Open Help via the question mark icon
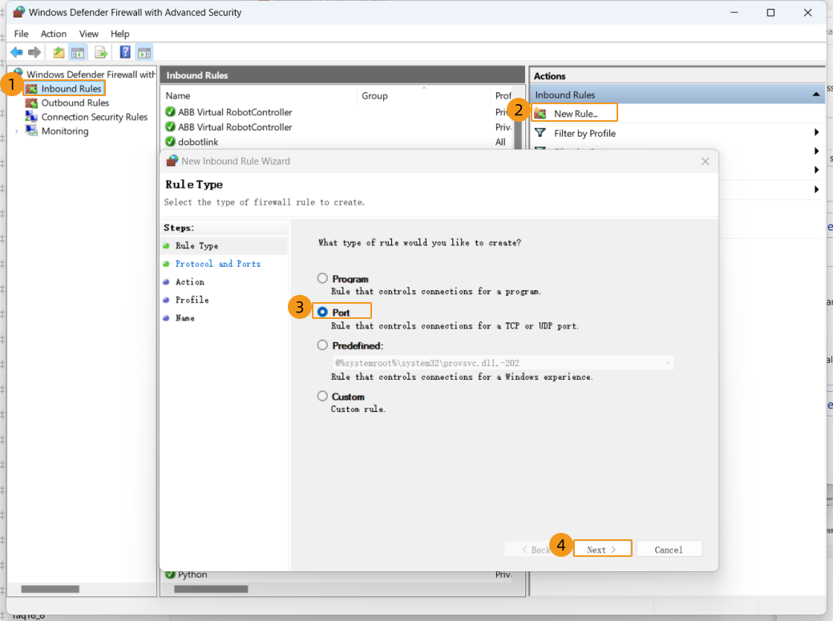833x621 pixels. pyautogui.click(x=125, y=53)
